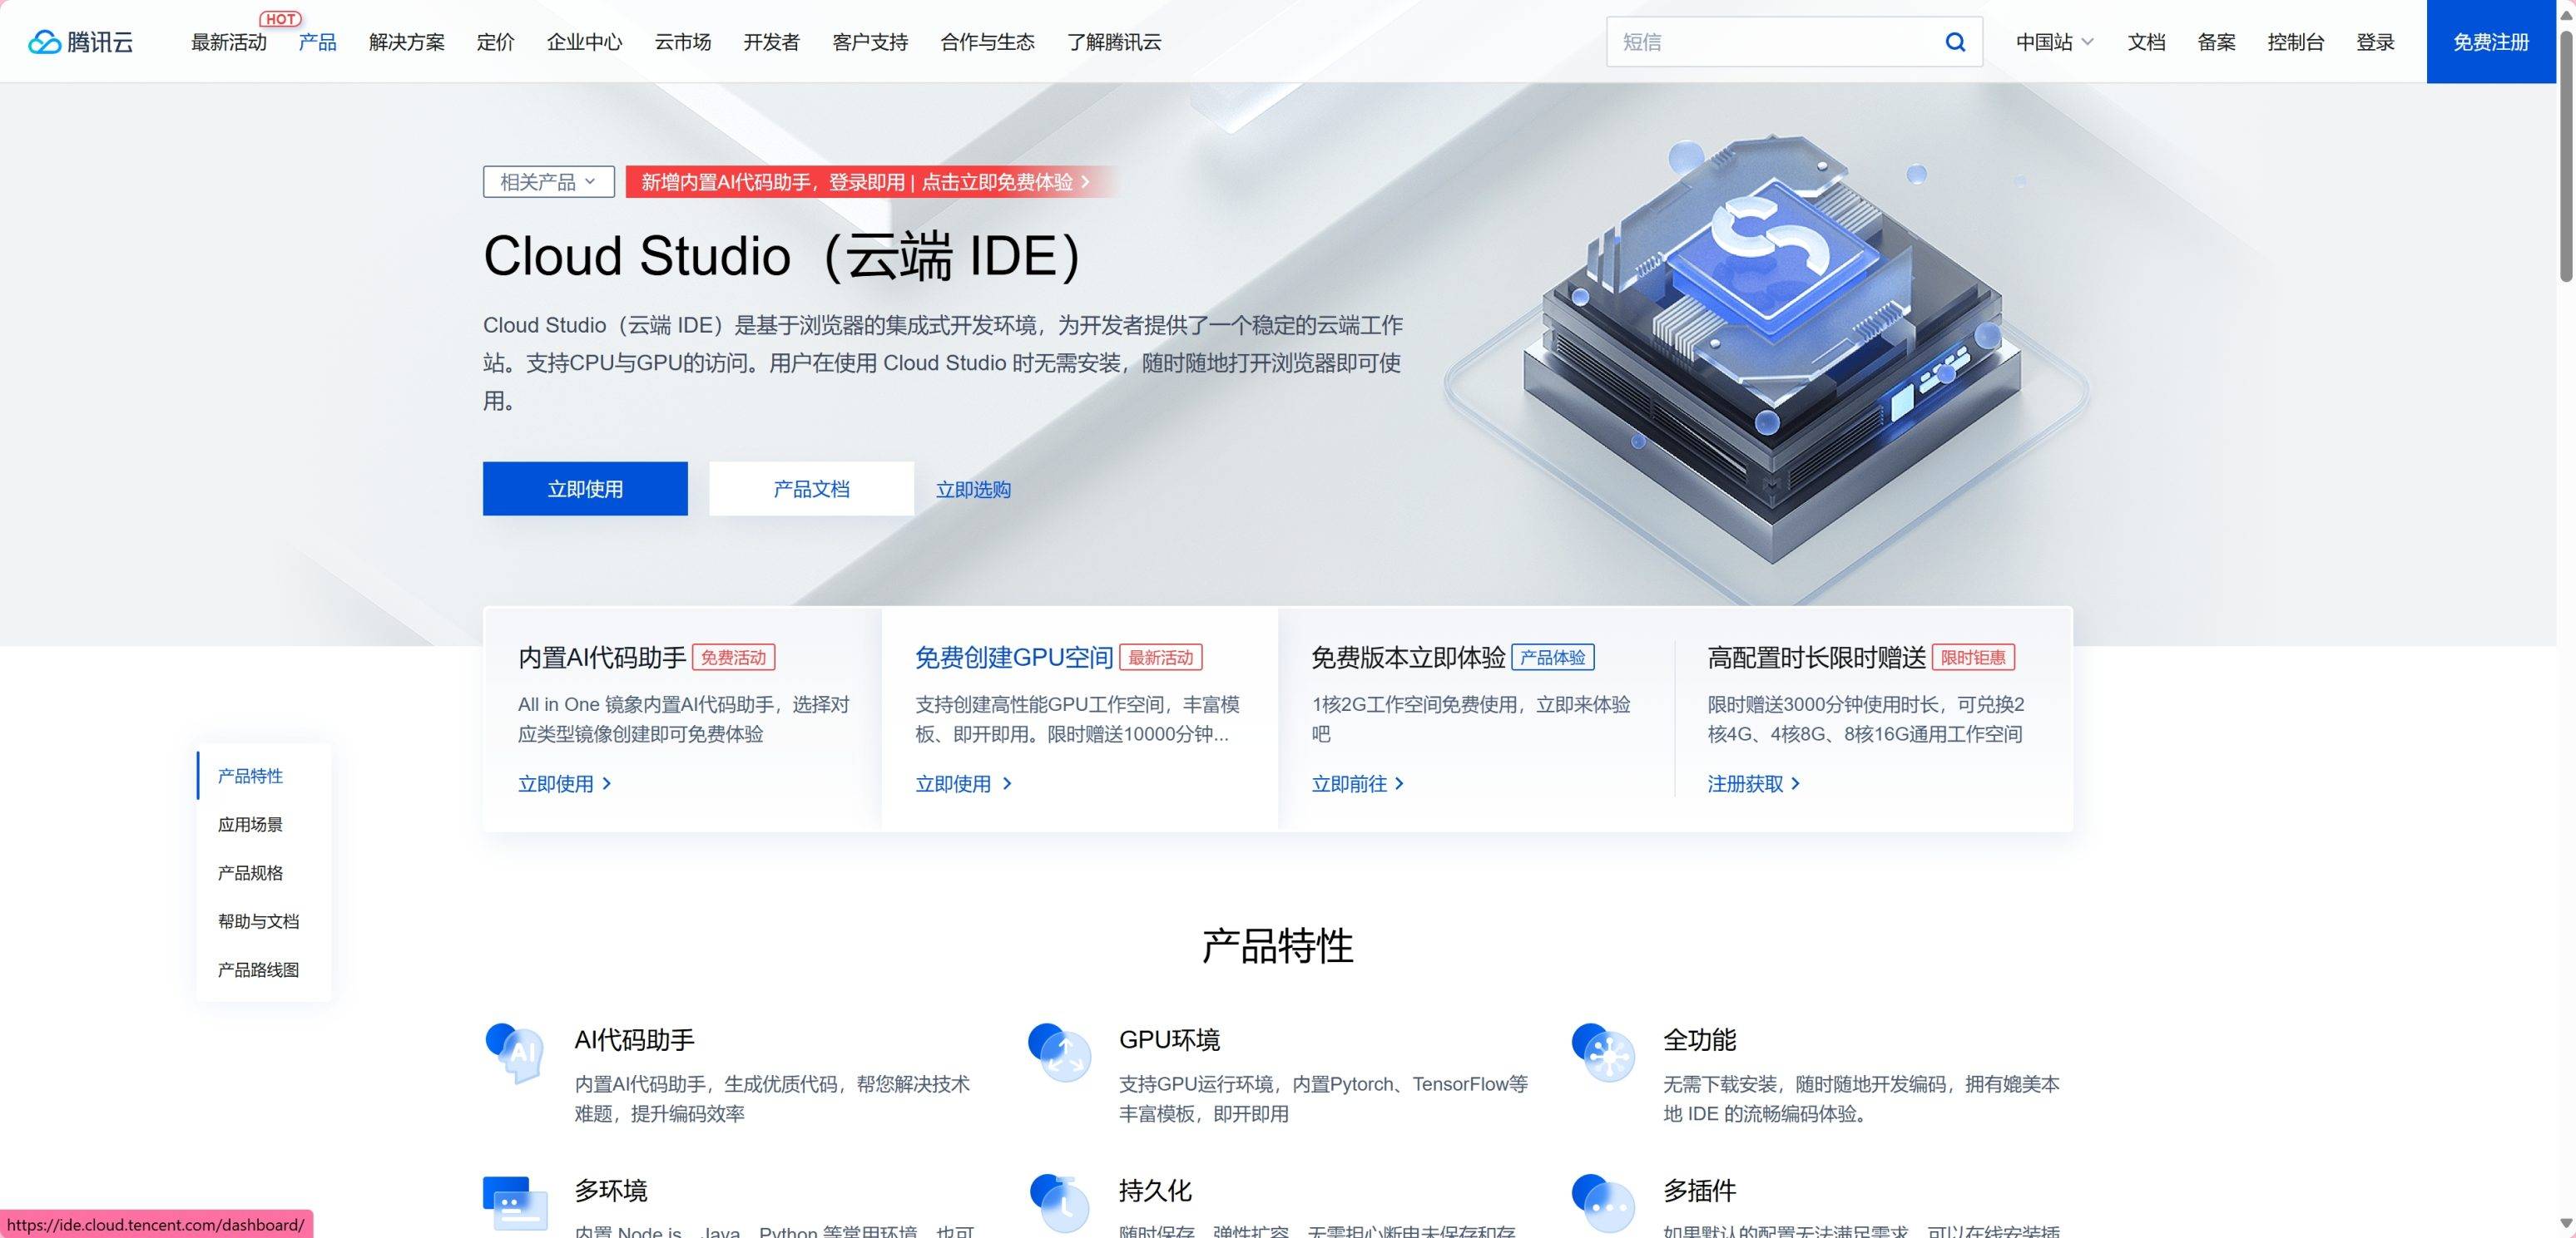Click the AI代码助手 red promo banner arrow
This screenshot has width=2576, height=1238.
[x=1086, y=182]
